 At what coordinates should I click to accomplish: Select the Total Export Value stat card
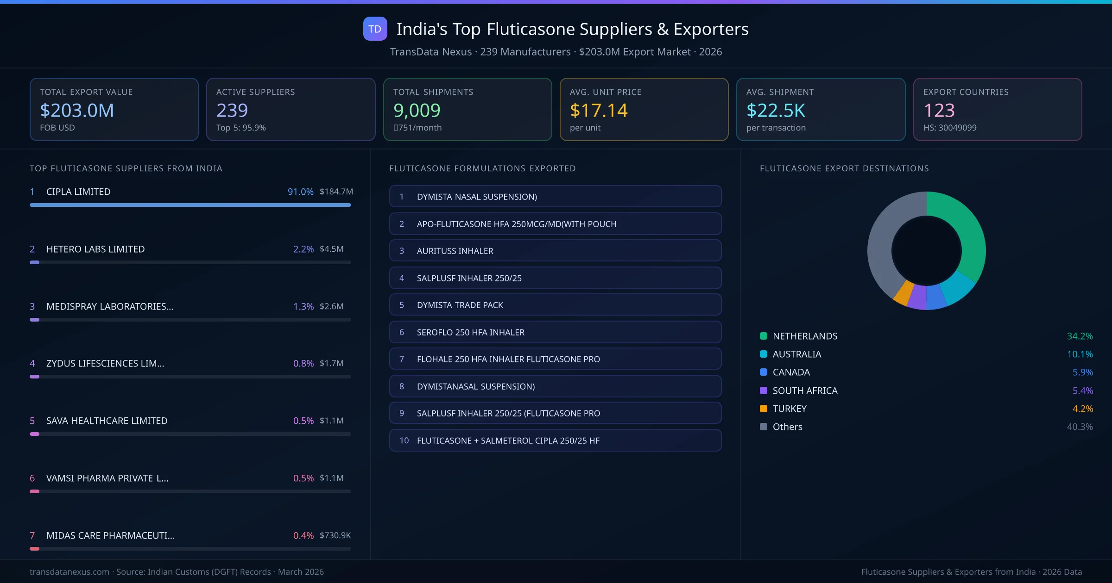[114, 109]
